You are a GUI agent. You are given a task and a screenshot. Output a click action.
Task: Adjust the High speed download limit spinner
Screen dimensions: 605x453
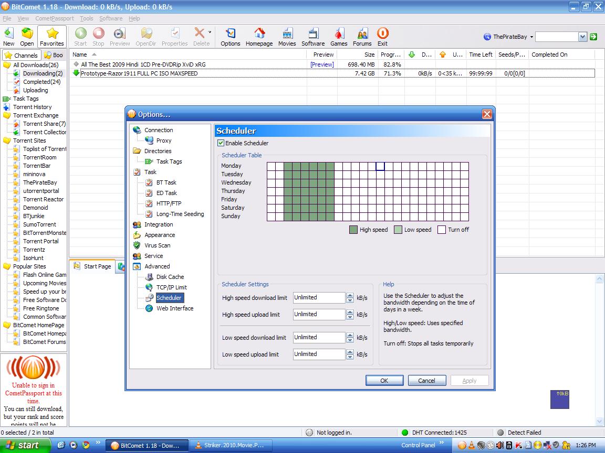[x=350, y=298]
